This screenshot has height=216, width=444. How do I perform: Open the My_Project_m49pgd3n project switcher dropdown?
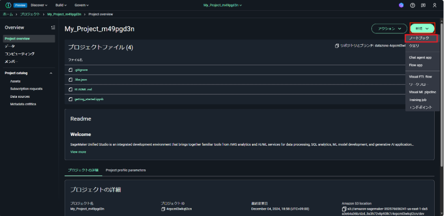coord(222,5)
